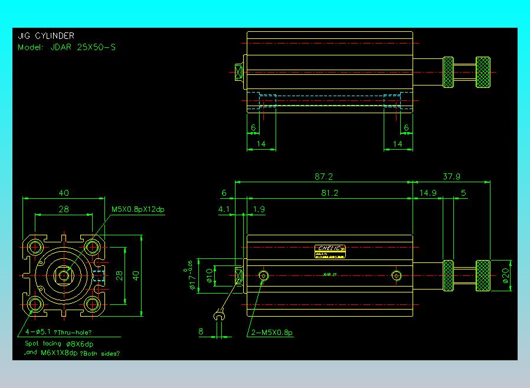
Task: Select the 1.9 dimension value
Action: click(259, 209)
